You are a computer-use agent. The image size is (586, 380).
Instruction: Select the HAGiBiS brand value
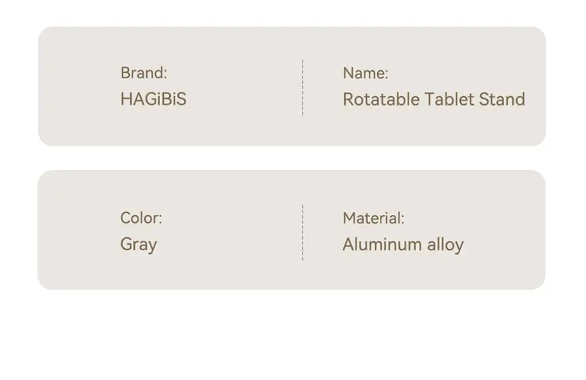pos(153,99)
